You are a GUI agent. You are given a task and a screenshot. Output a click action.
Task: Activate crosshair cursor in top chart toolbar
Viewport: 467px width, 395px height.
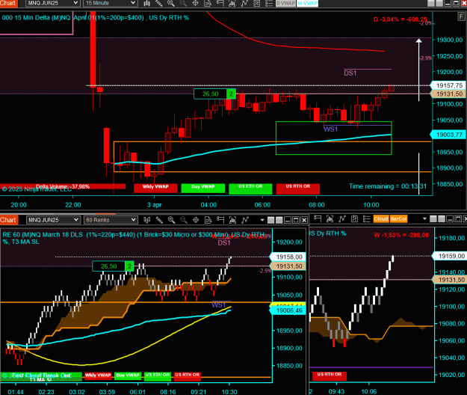coord(195,3)
